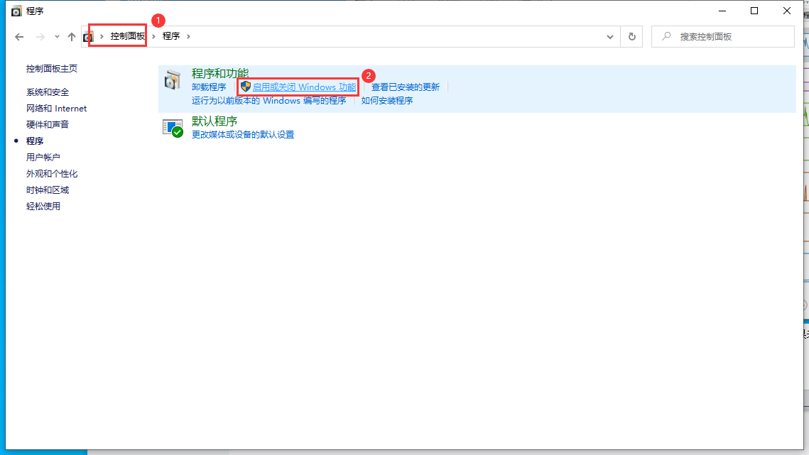Viewport: 809px width, 455px height.
Task: Open the address bar history dropdown
Action: (x=610, y=37)
